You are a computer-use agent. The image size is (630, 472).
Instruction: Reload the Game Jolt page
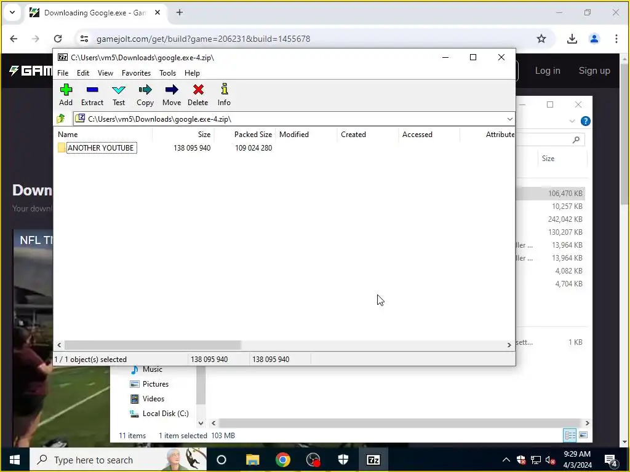point(58,39)
